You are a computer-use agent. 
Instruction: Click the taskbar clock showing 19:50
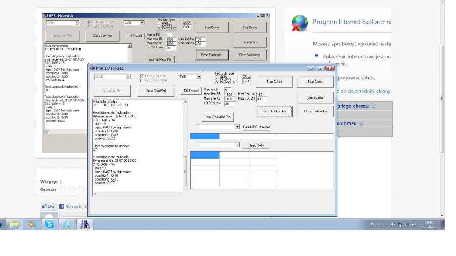429,225
